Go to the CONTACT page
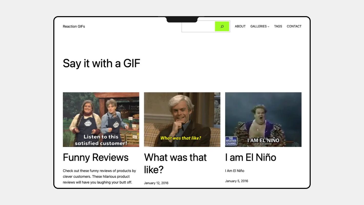 294,26
